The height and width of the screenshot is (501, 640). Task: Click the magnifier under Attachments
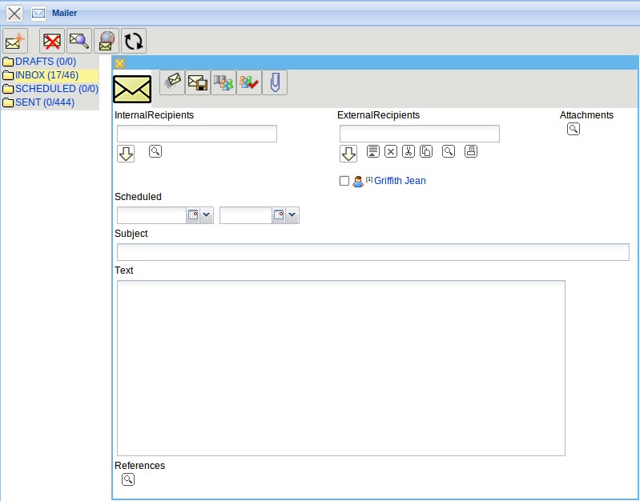click(x=574, y=129)
